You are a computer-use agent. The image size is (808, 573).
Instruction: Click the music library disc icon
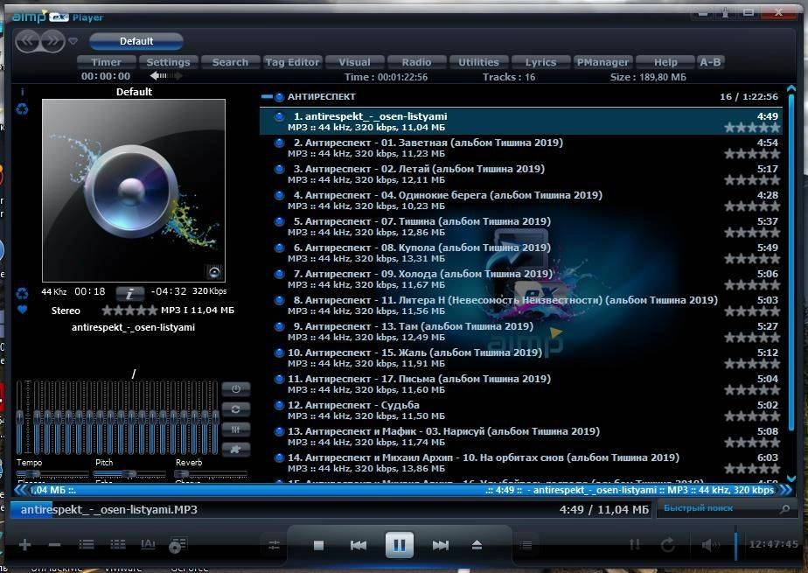[x=178, y=545]
